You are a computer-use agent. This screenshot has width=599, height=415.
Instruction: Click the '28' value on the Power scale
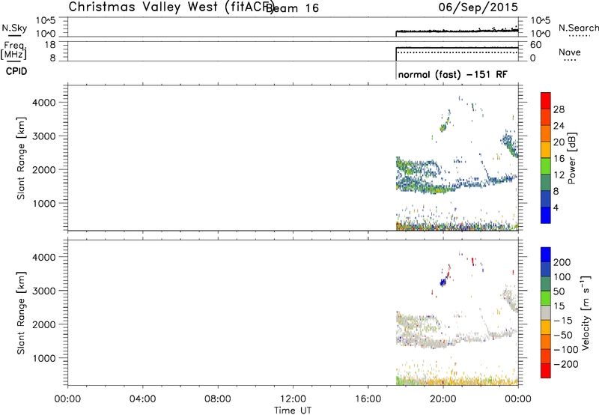point(559,109)
